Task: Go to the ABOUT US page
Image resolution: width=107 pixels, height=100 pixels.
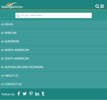Action: point(53,76)
